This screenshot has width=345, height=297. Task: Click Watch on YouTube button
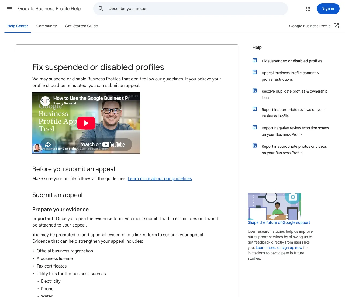[x=103, y=144]
